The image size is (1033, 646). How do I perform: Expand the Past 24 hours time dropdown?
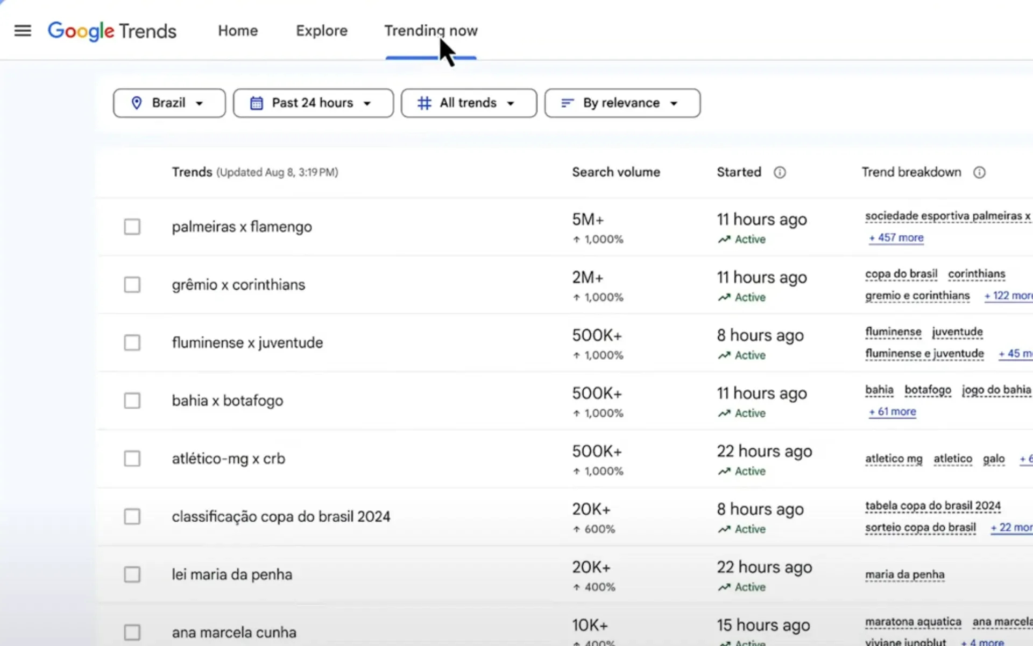313,103
